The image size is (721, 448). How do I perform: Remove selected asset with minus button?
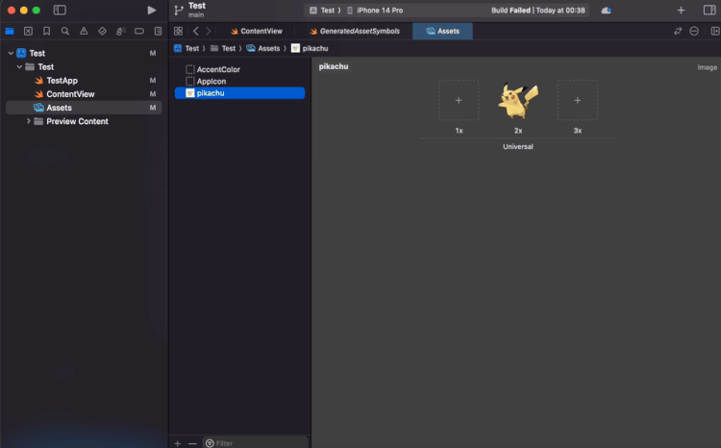coord(192,443)
